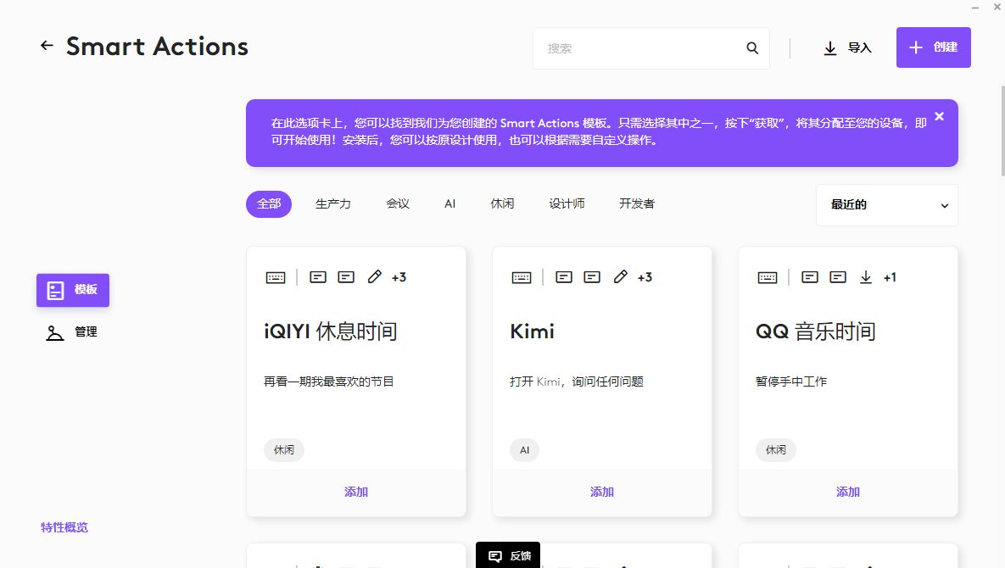Click the download action icon on QQ 音乐时间 card
The image size is (1005, 568).
(865, 276)
